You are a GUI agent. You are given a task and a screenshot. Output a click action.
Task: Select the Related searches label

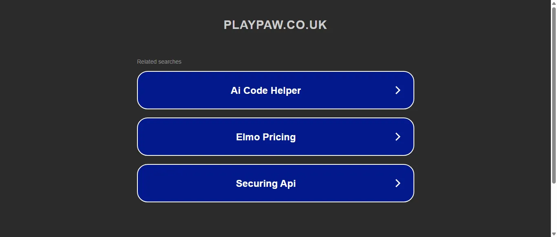(x=159, y=61)
